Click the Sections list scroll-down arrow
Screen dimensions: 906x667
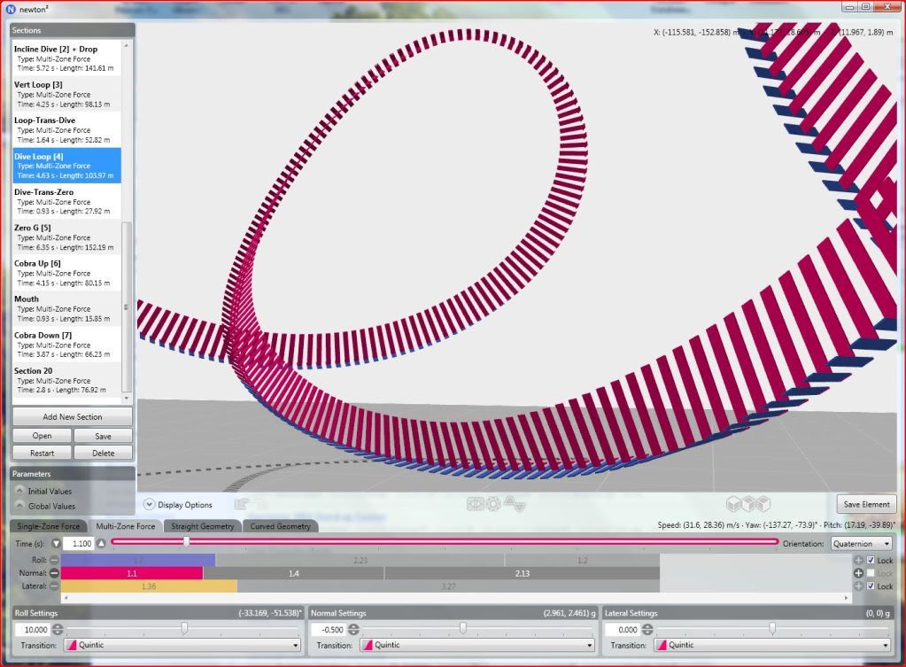(x=127, y=399)
